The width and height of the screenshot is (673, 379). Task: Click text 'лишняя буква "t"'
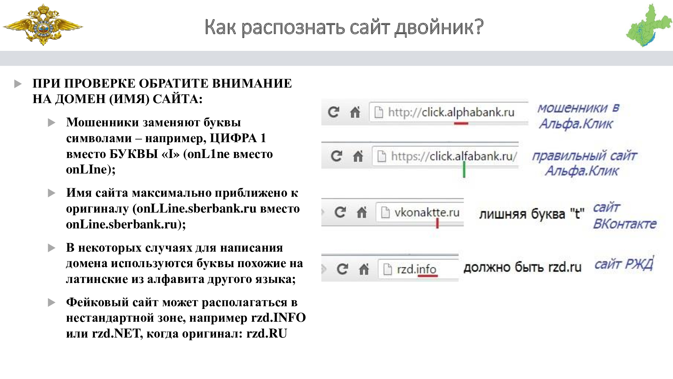coord(532,214)
